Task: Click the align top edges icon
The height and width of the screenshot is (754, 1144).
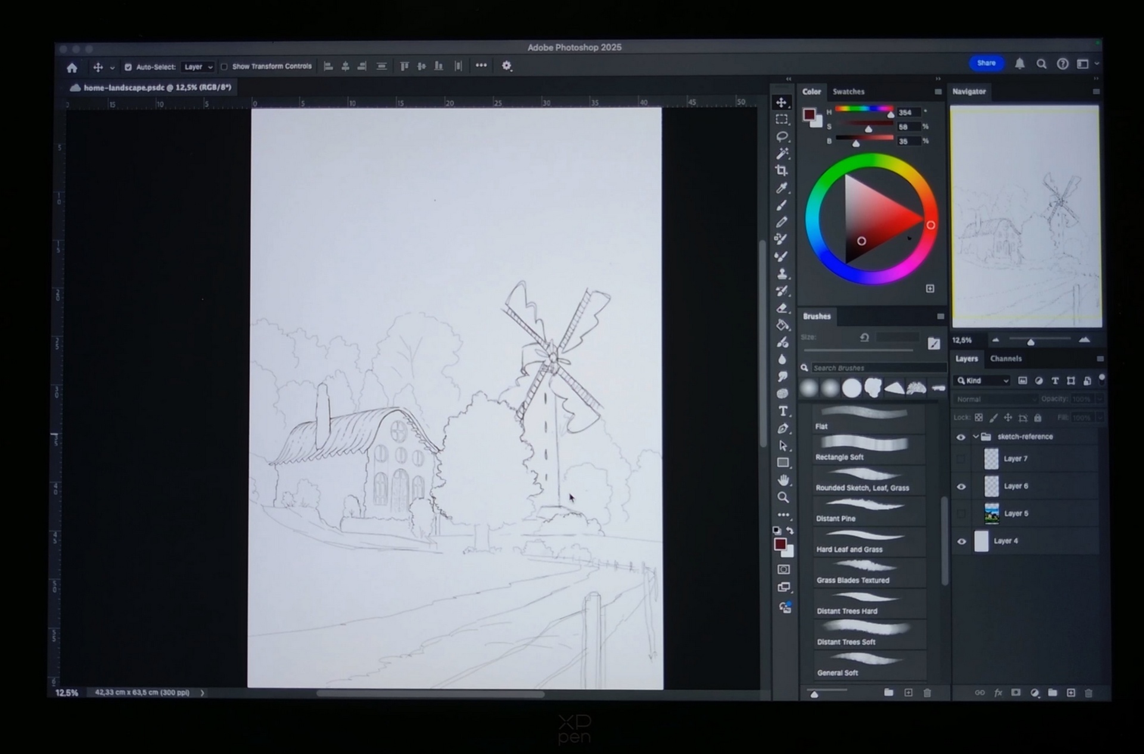Action: [x=404, y=67]
